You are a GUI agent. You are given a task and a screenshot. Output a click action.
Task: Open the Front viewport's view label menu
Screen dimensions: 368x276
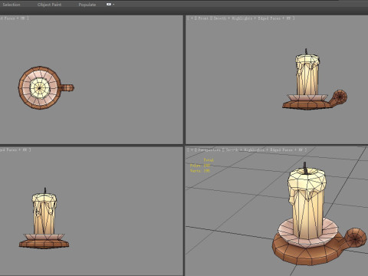coord(203,18)
